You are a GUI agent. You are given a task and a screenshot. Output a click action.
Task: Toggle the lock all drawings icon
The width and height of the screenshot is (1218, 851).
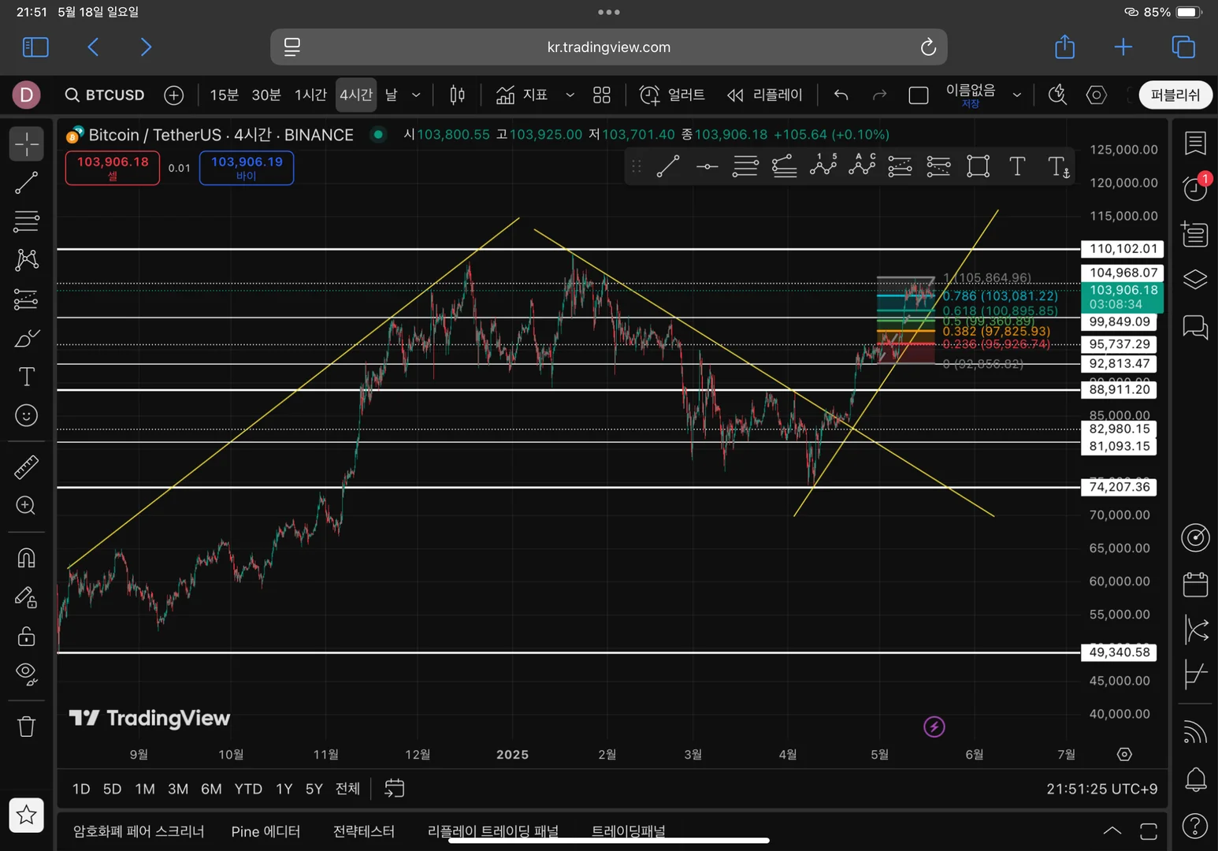pyautogui.click(x=26, y=636)
